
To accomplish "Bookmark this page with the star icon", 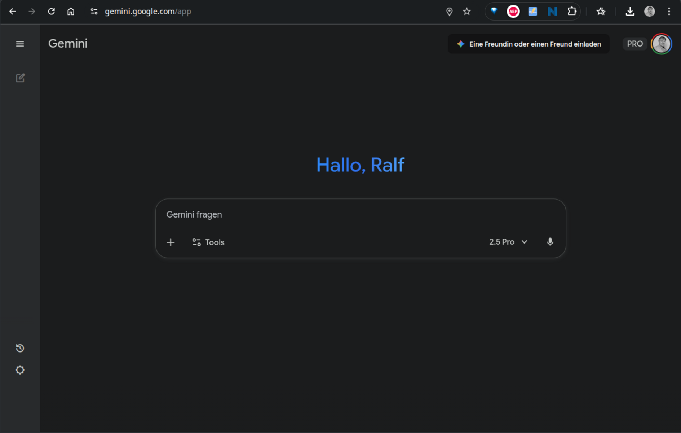I will pos(467,12).
